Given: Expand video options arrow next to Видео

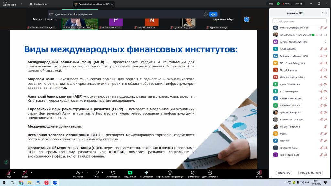Looking at the screenshot, I should tap(31, 172).
